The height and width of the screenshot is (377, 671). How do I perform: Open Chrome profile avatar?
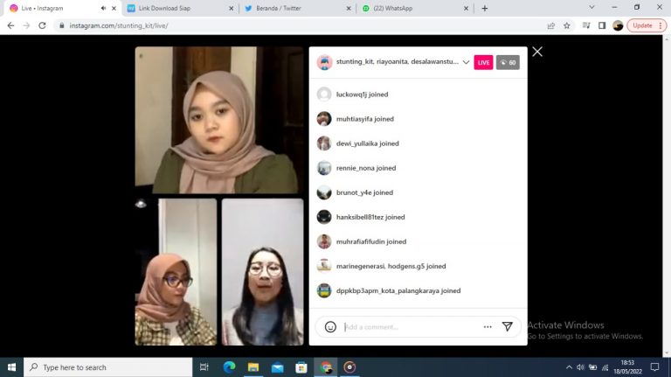coord(618,25)
